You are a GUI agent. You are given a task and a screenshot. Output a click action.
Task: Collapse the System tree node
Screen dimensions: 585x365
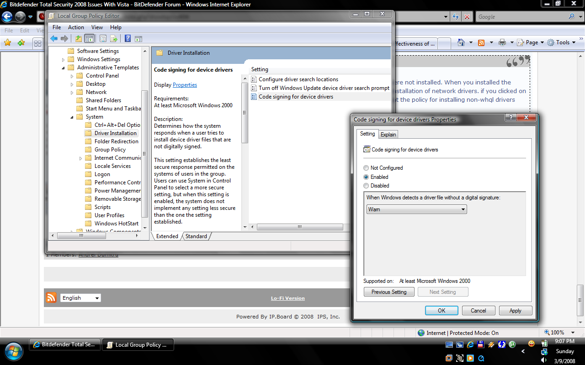72,117
